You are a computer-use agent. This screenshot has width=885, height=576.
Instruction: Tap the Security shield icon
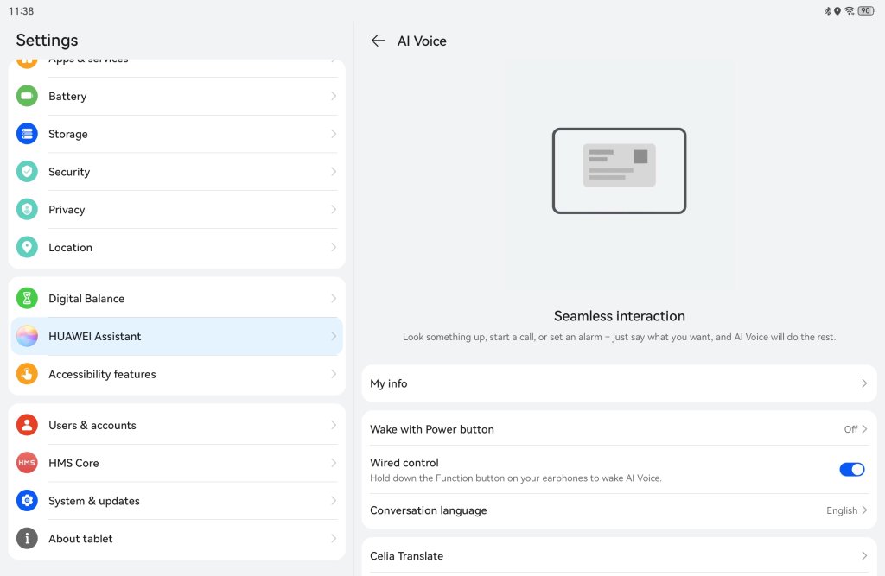(x=27, y=172)
